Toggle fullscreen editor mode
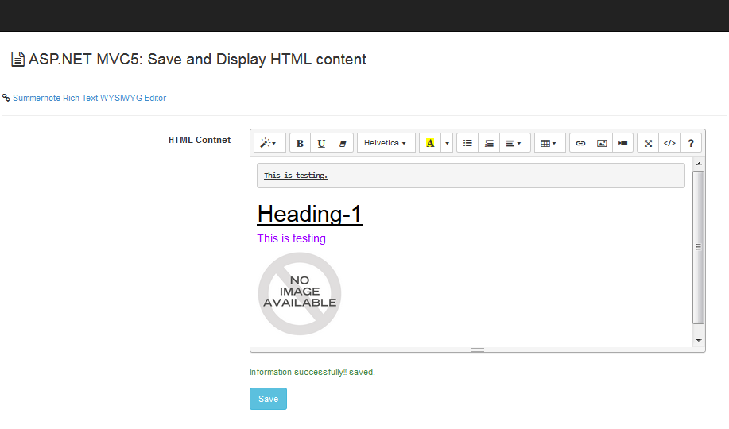The width and height of the screenshot is (729, 429). coord(648,143)
